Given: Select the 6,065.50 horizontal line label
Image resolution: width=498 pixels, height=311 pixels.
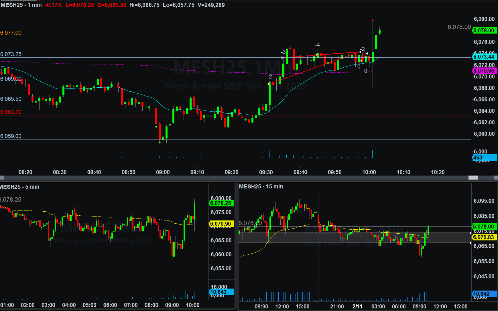Looking at the screenshot, I should (x=11, y=99).
